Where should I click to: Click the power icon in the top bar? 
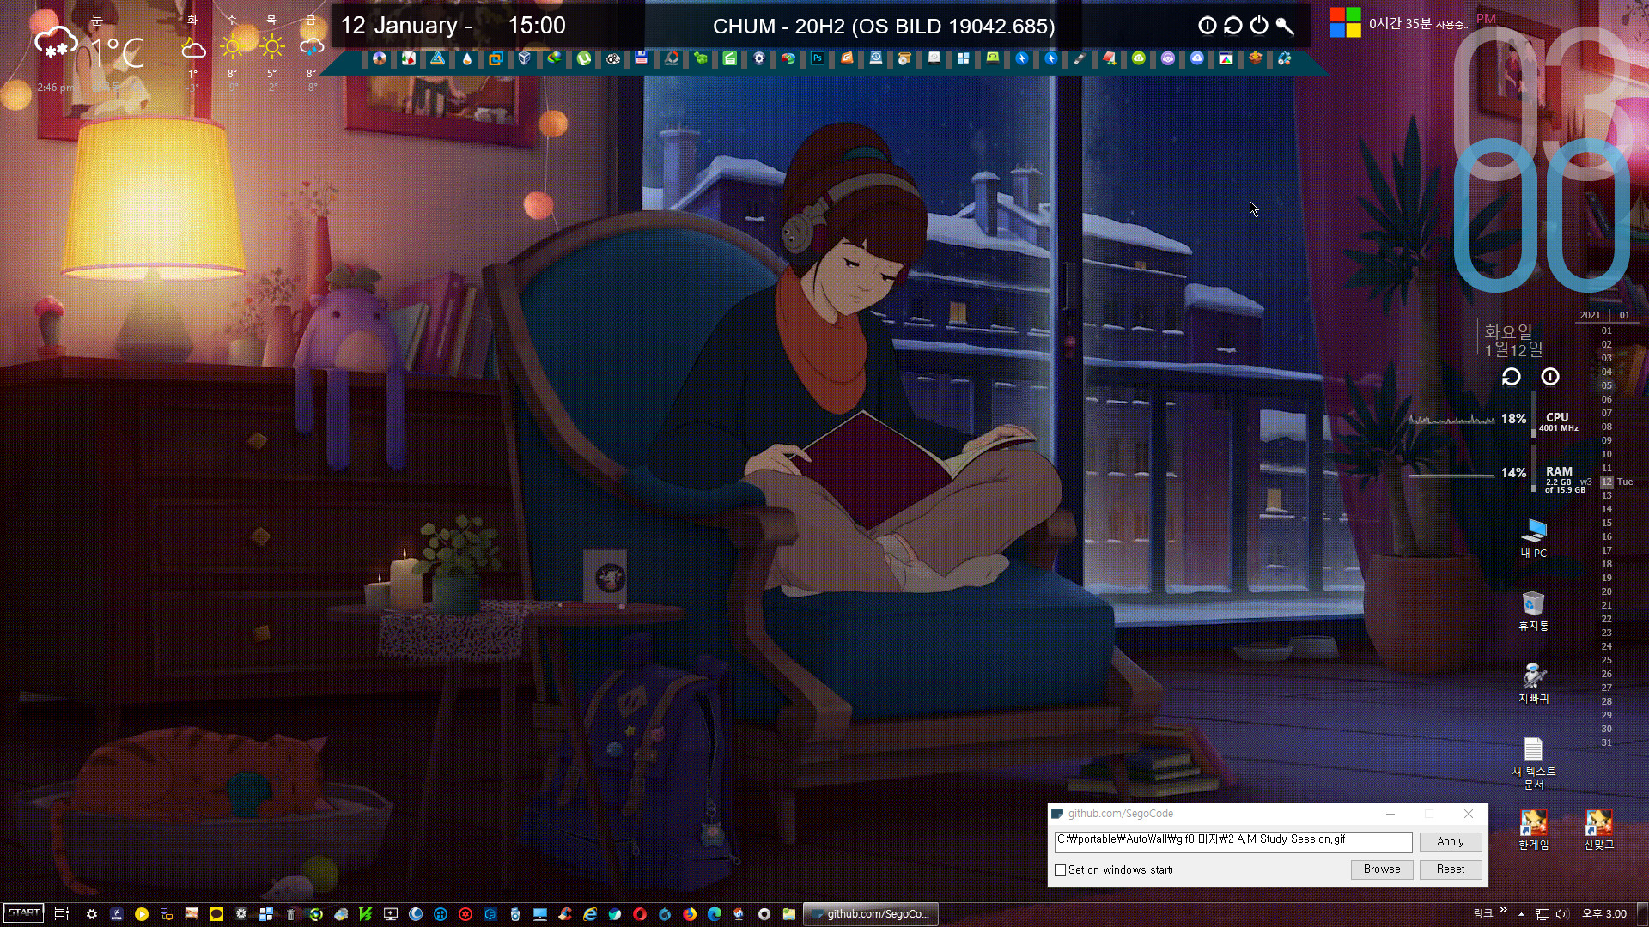point(1259,26)
